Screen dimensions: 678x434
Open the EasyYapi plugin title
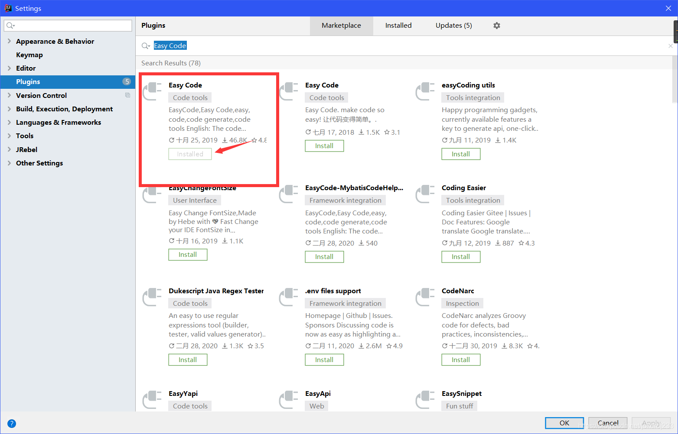pyautogui.click(x=183, y=394)
